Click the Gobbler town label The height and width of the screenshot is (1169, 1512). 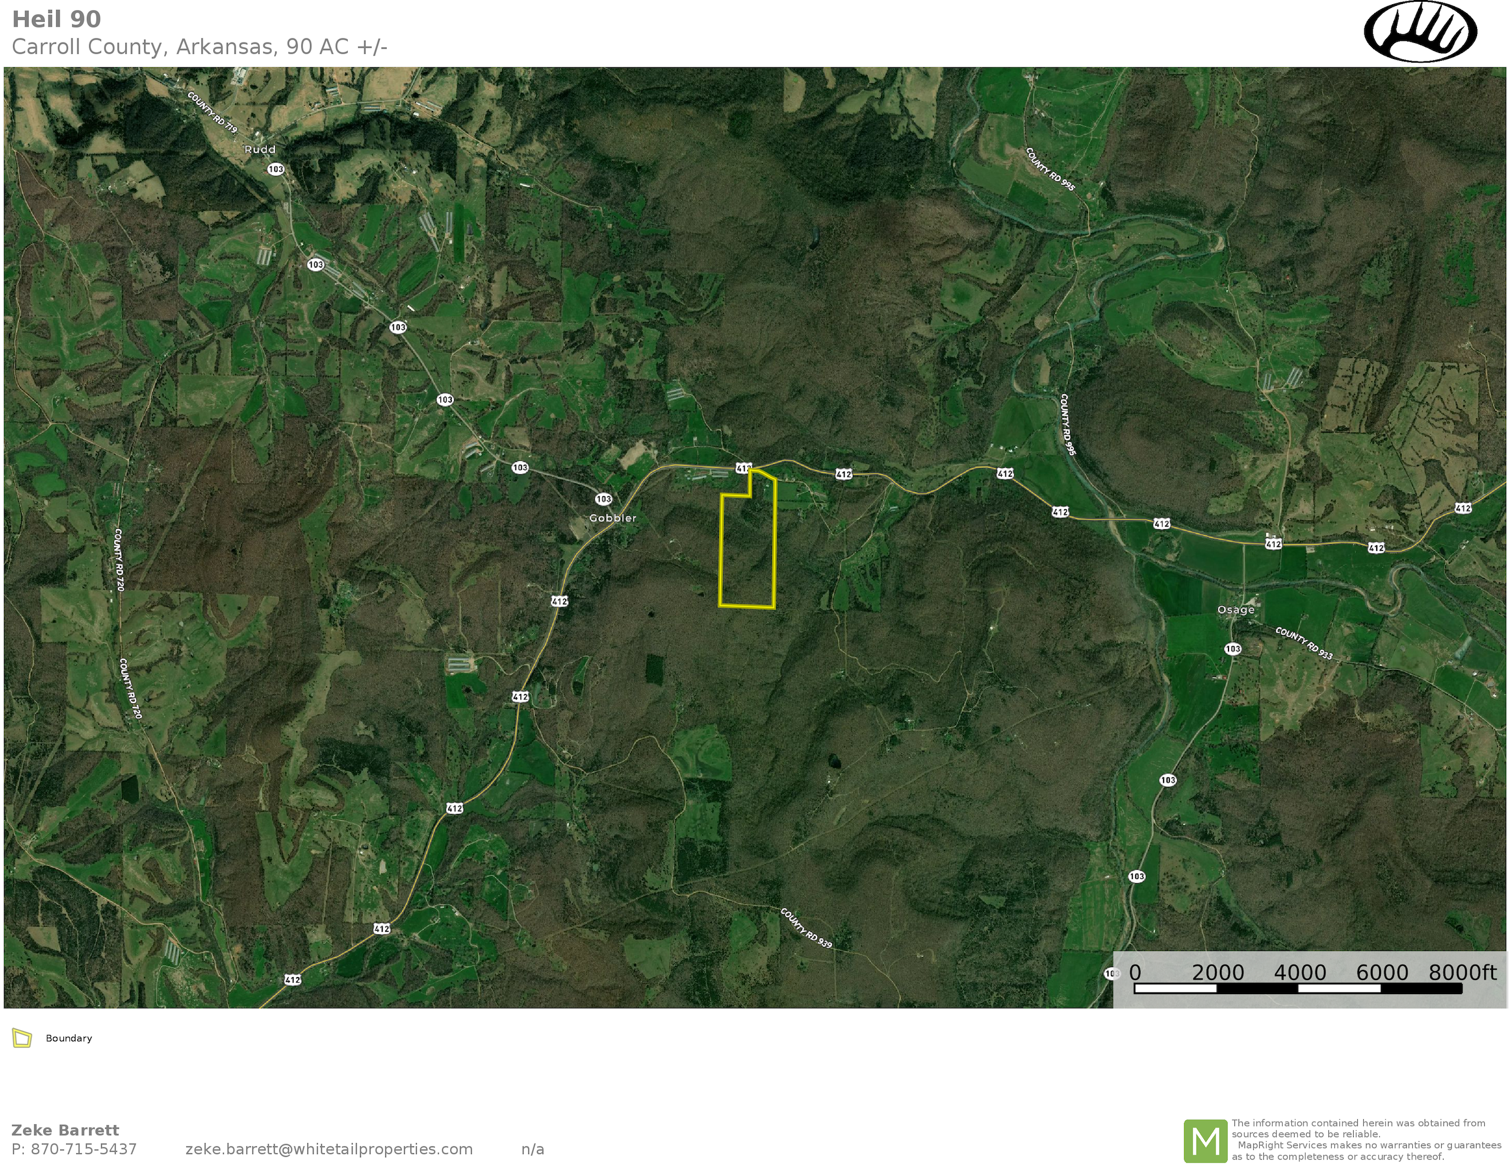coord(612,518)
